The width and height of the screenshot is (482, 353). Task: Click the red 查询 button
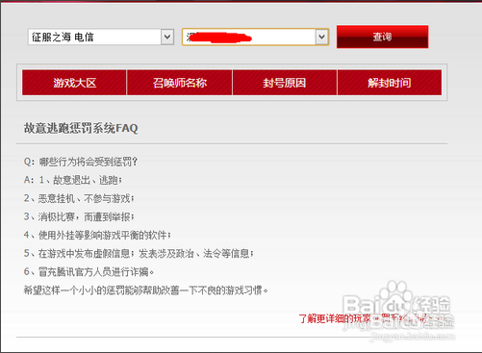(x=383, y=37)
